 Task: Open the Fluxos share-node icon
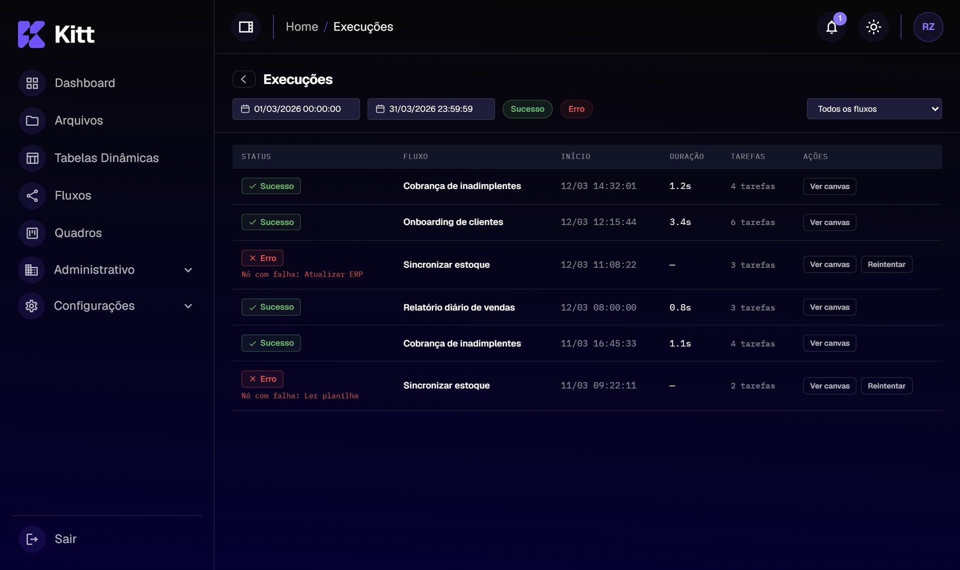[32, 195]
